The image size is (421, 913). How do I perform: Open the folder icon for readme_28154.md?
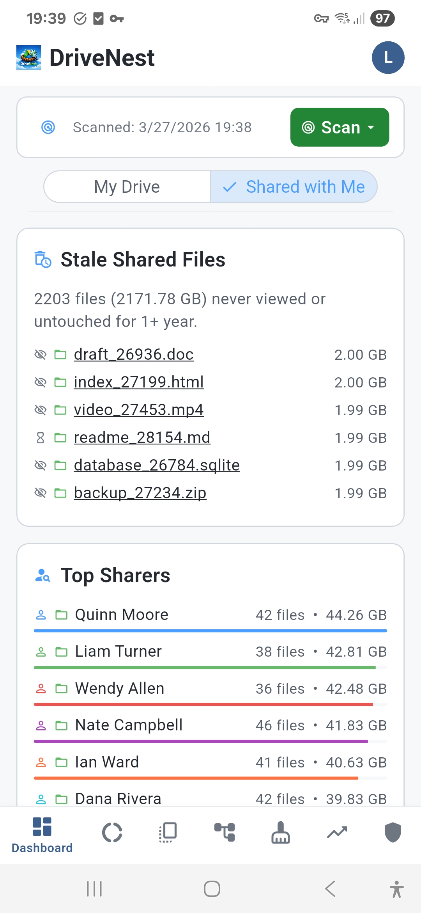pos(60,438)
